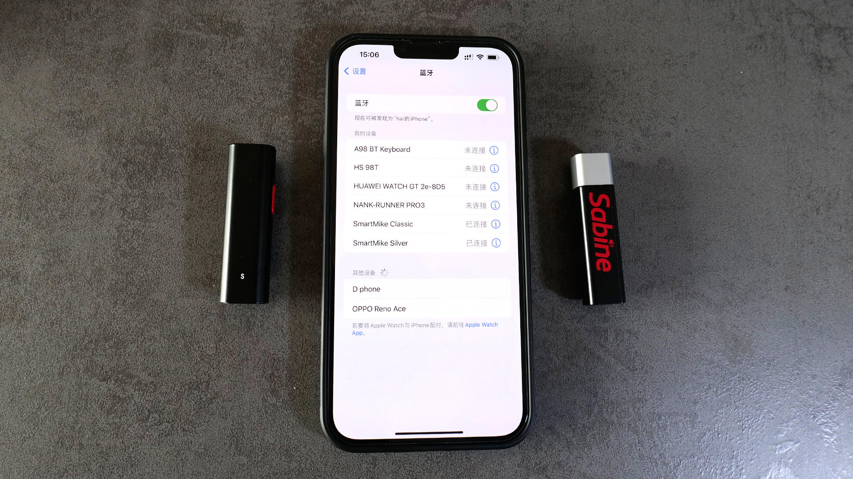853x479 pixels.
Task: Select the OPPO Reno Ace device to pair
Action: click(379, 308)
